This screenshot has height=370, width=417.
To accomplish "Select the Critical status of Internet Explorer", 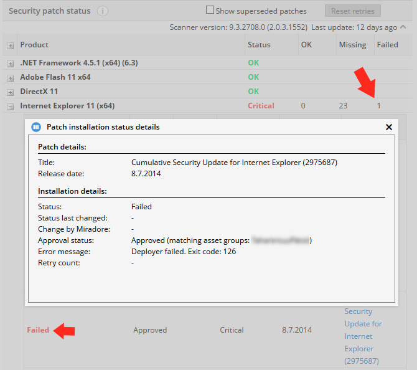I will pyautogui.click(x=261, y=106).
